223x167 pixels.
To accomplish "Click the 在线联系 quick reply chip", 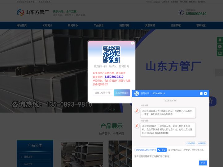I will (x=202, y=143).
